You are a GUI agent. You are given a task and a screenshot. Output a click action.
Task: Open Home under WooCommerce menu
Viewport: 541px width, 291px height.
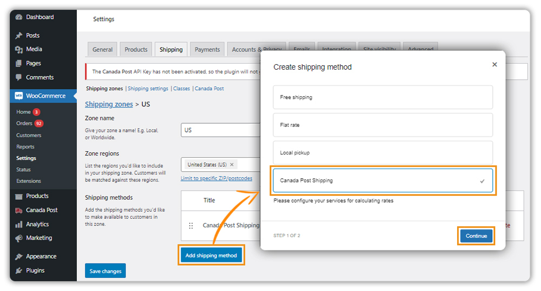23,112
